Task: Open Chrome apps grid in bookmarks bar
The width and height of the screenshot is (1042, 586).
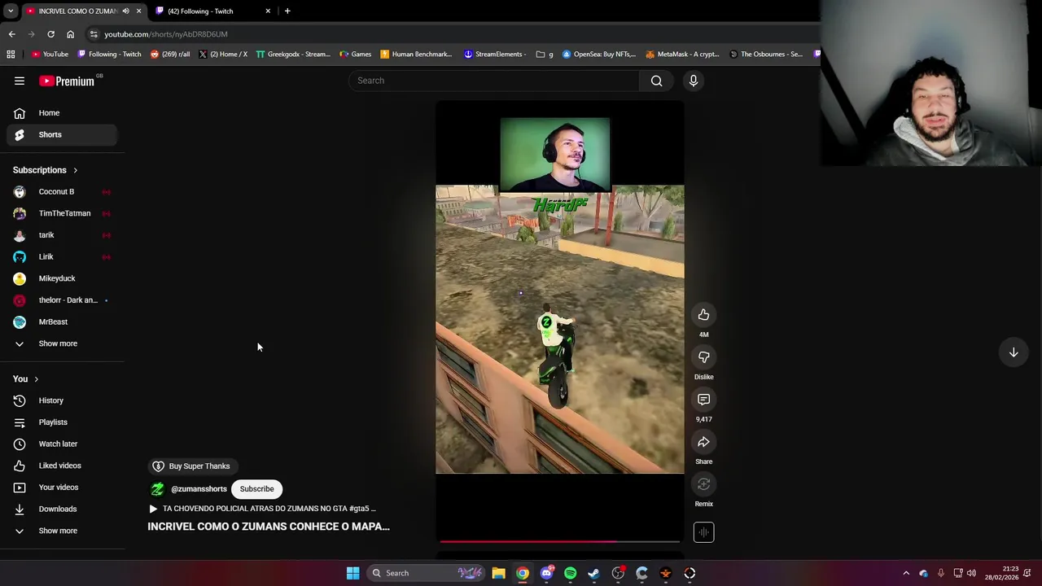Action: coord(11,55)
